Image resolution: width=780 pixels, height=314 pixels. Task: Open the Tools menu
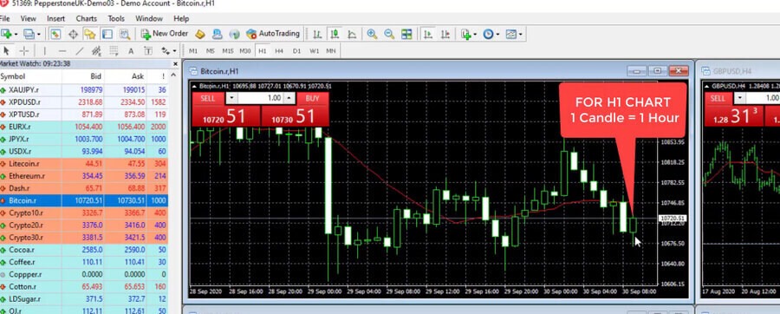[x=116, y=18]
